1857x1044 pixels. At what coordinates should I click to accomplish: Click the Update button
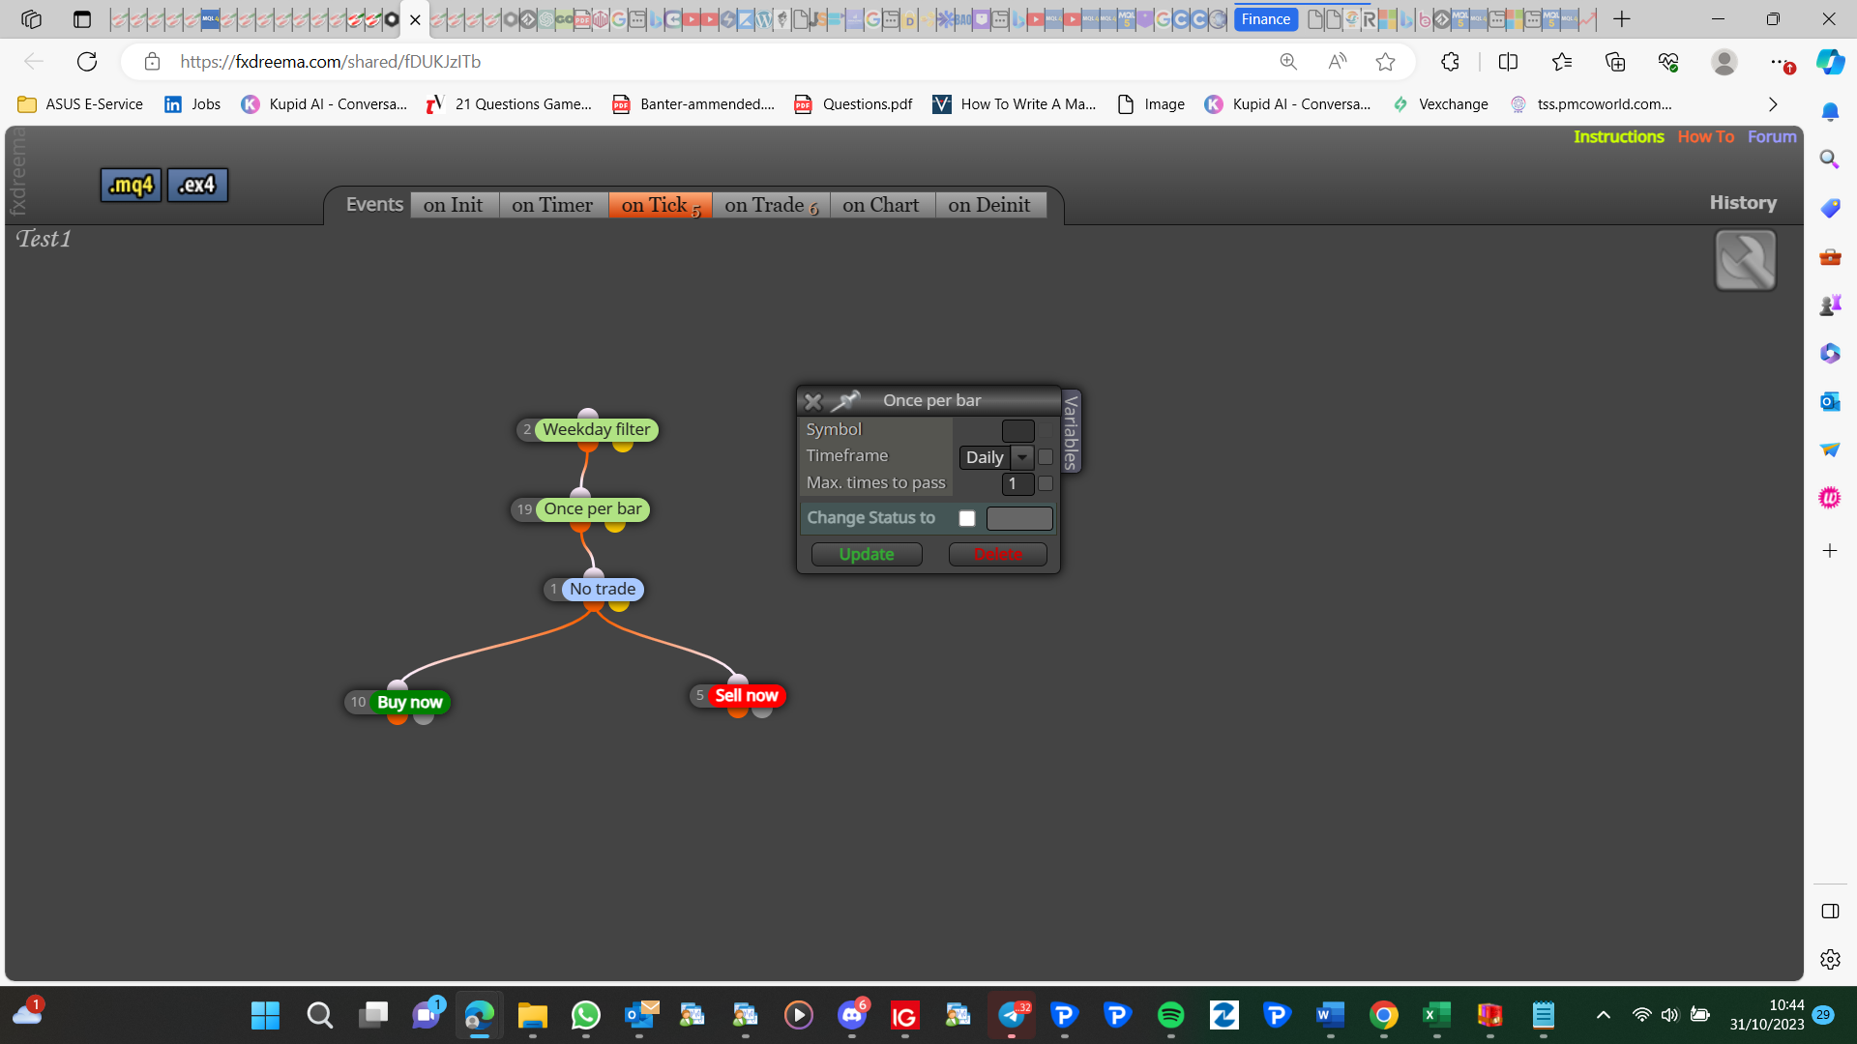point(867,554)
